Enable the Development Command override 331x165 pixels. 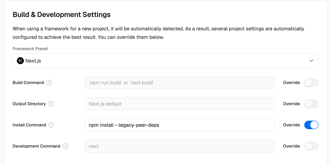[311, 146]
